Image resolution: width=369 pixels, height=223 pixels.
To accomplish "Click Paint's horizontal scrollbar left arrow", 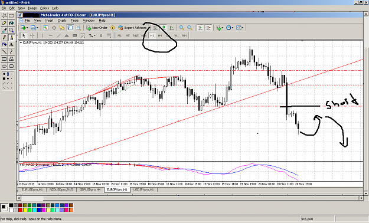I will 19,198.
